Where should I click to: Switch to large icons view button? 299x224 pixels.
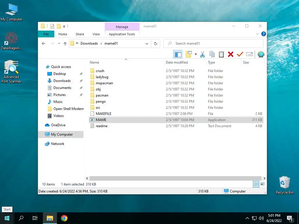pos(263,184)
